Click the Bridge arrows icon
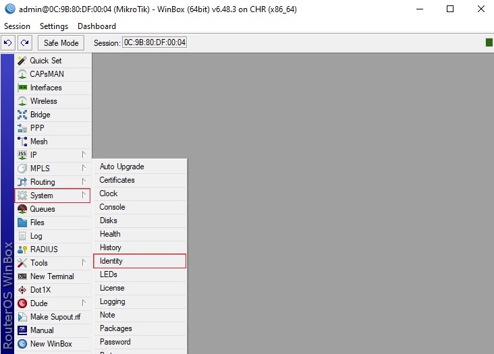Image resolution: width=494 pixels, height=354 pixels. point(22,115)
